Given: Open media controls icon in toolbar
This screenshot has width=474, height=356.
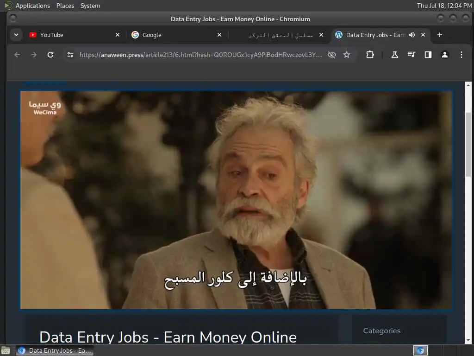Looking at the screenshot, I should pos(412,55).
